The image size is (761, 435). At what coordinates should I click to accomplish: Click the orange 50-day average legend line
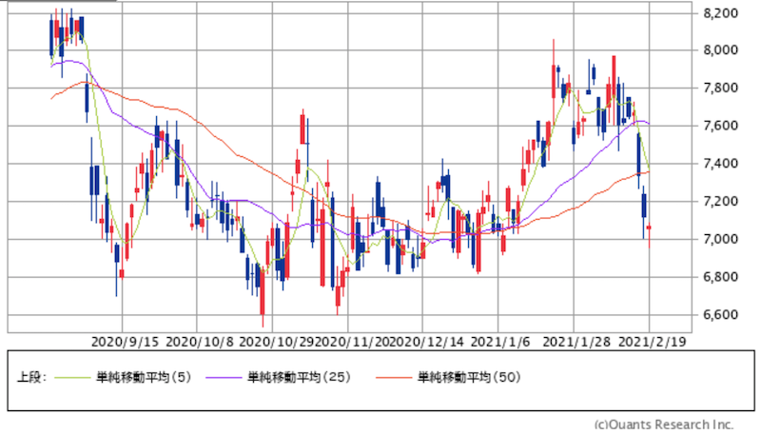394,378
